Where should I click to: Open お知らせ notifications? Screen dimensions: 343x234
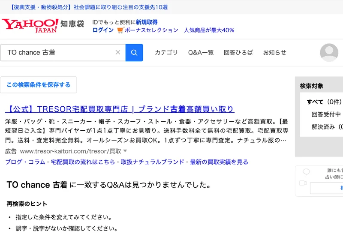coord(274,52)
